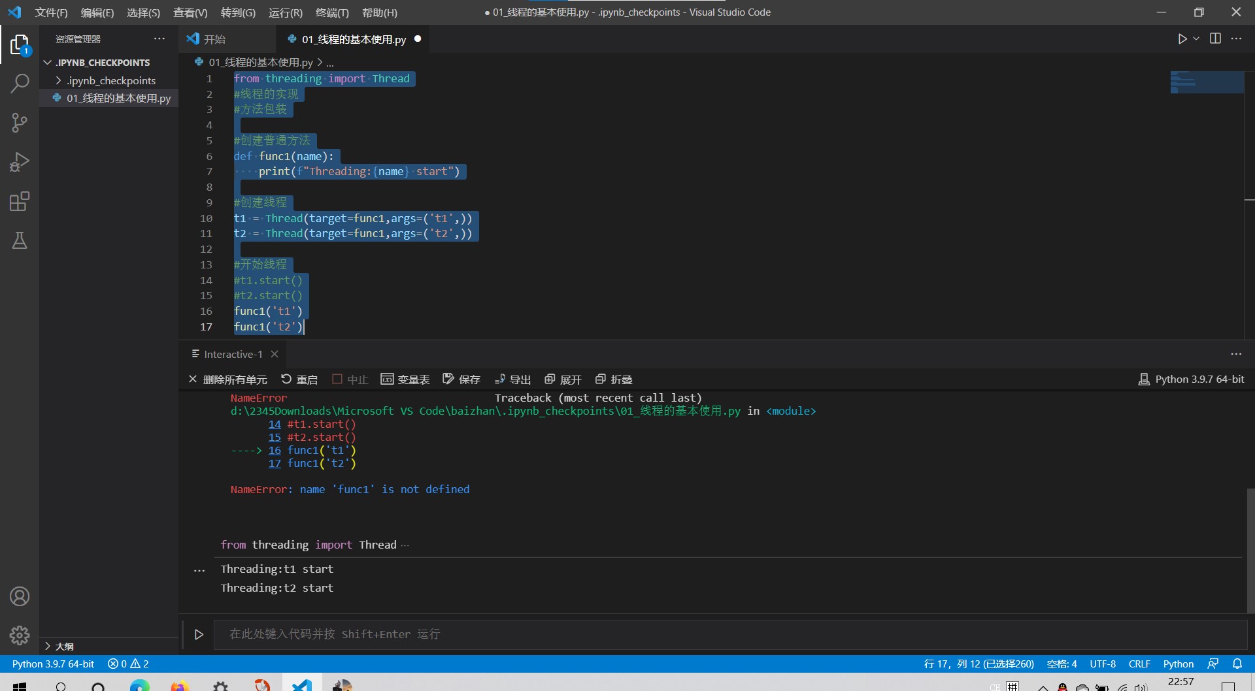Image resolution: width=1255 pixels, height=691 pixels.
Task: Click Interactive output vertical scrollbar
Action: coord(1250,550)
